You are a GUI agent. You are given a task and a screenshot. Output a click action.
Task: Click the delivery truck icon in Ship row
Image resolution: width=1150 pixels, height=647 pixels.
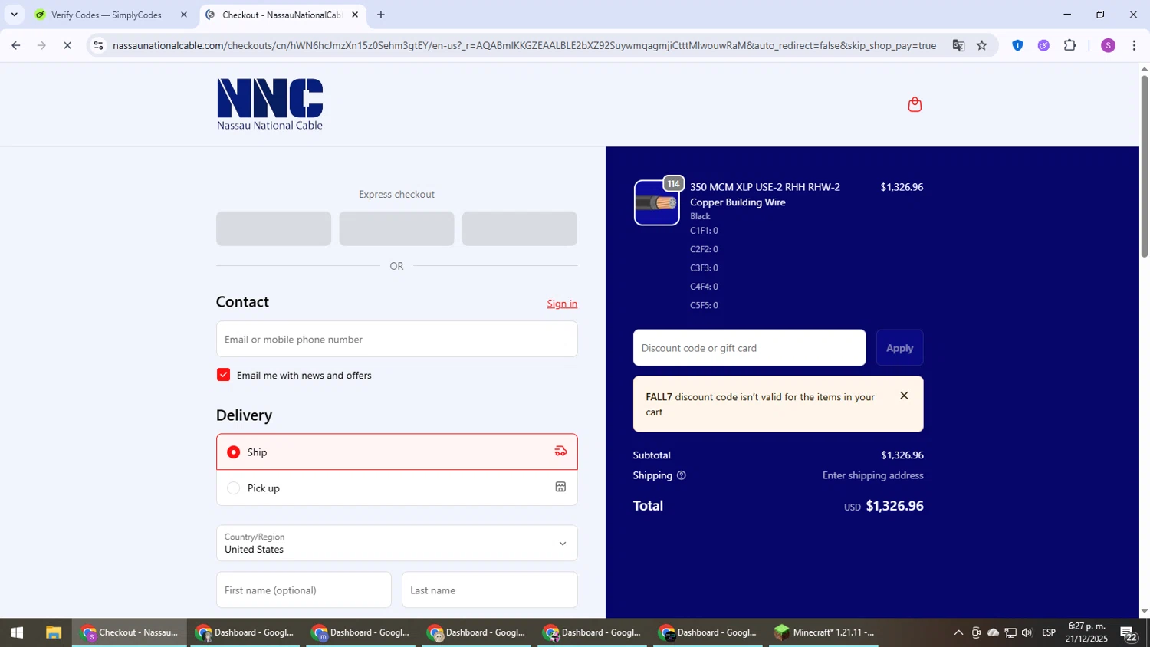[560, 452]
